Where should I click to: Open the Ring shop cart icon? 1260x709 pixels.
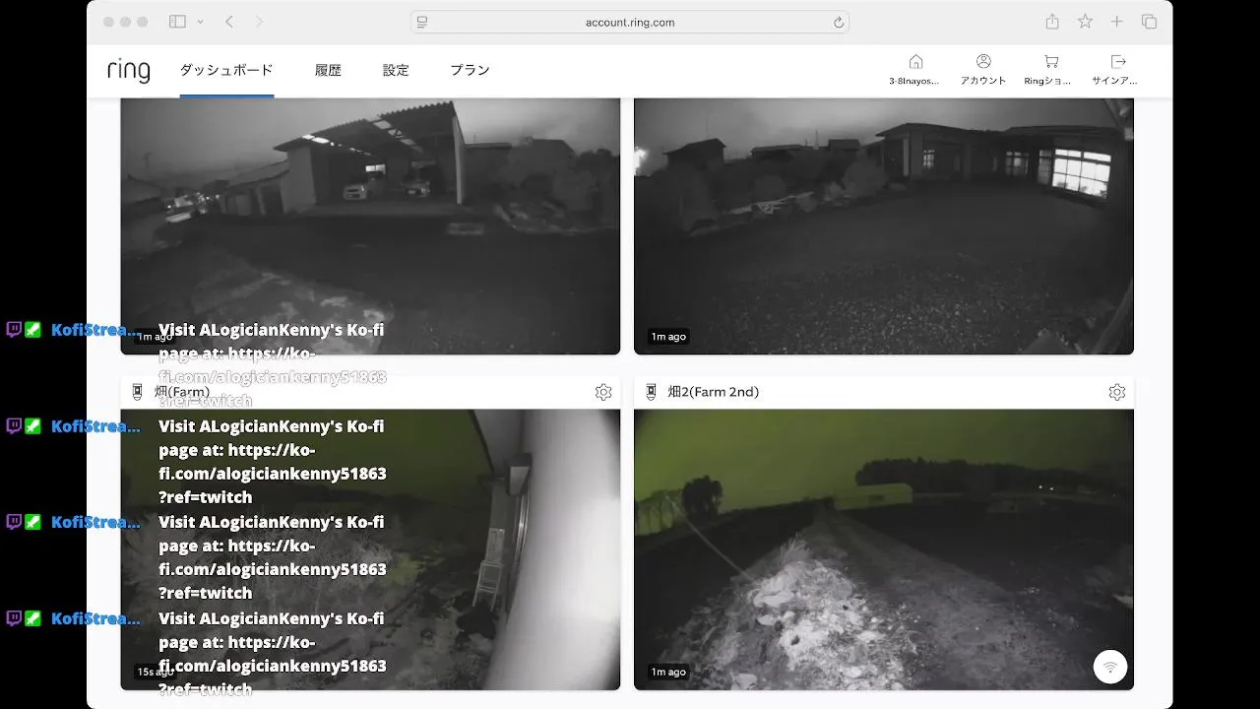coord(1050,61)
